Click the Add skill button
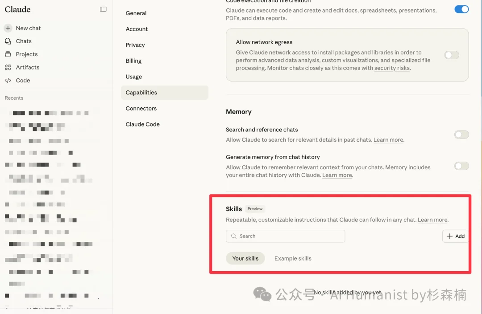The width and height of the screenshot is (482, 314). click(456, 236)
